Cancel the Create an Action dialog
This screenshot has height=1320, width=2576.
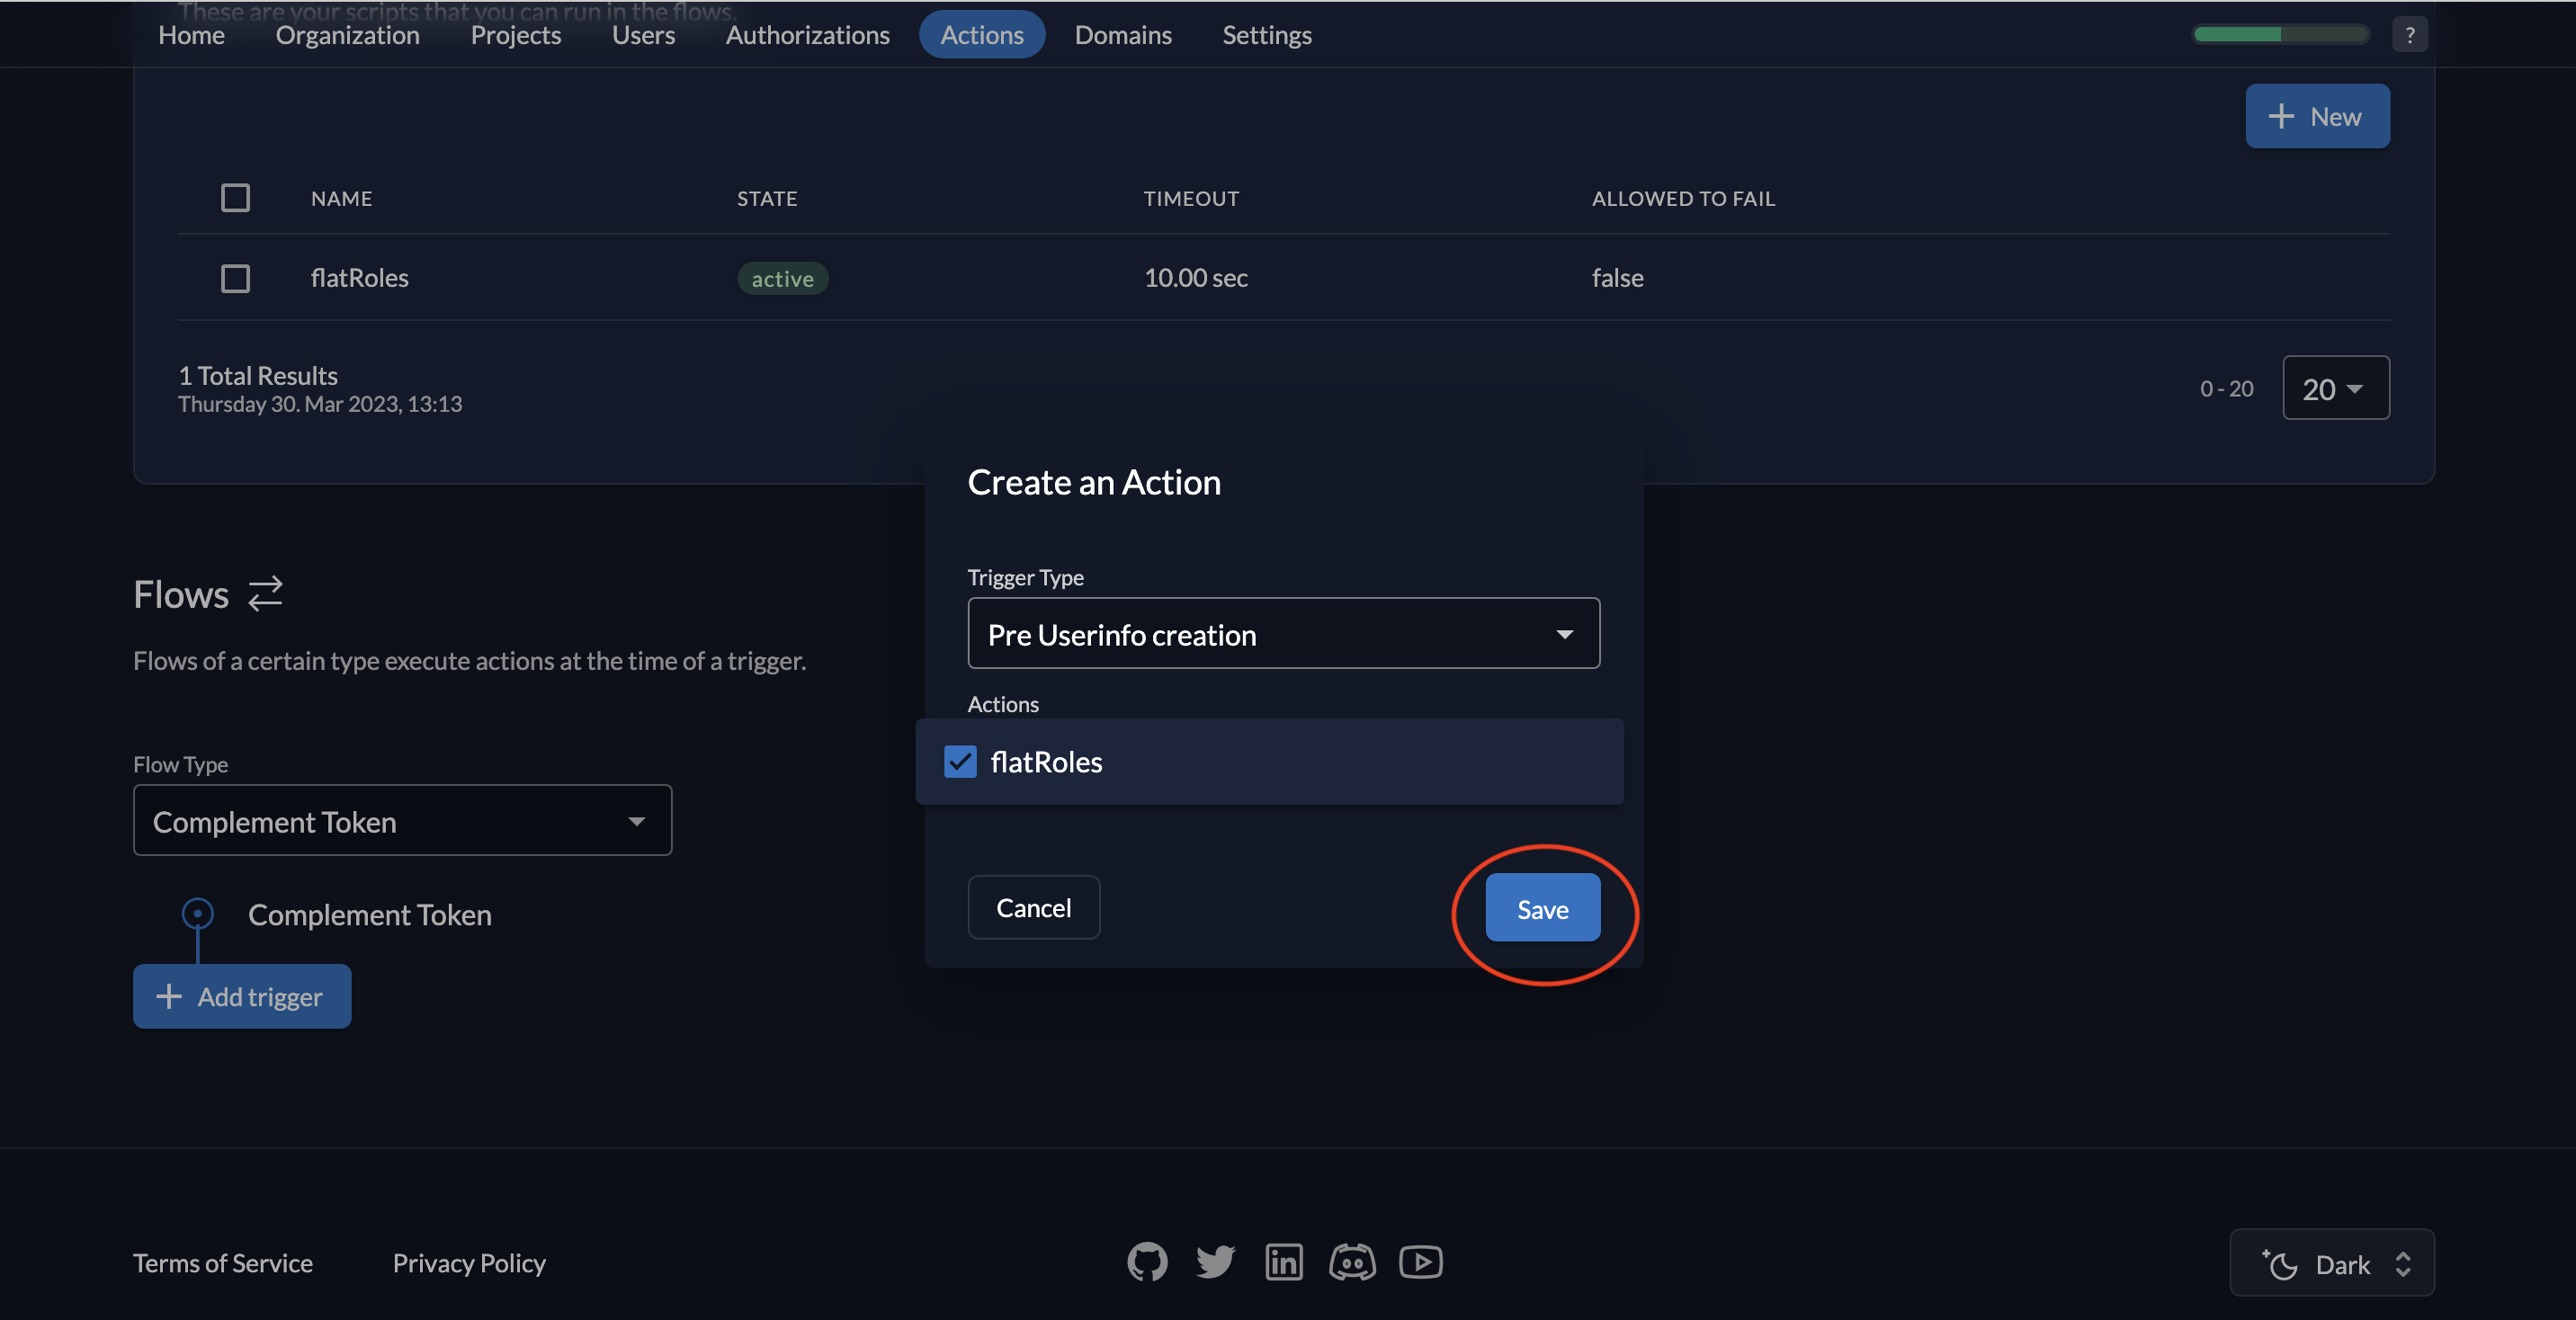1033,907
